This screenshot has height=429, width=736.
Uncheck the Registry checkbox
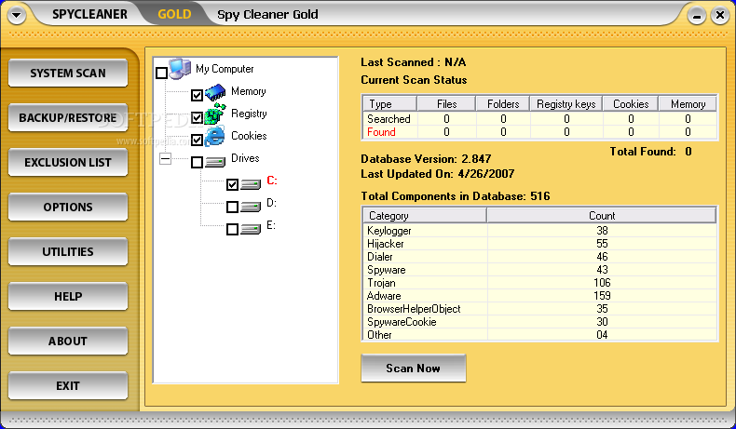coord(198,117)
